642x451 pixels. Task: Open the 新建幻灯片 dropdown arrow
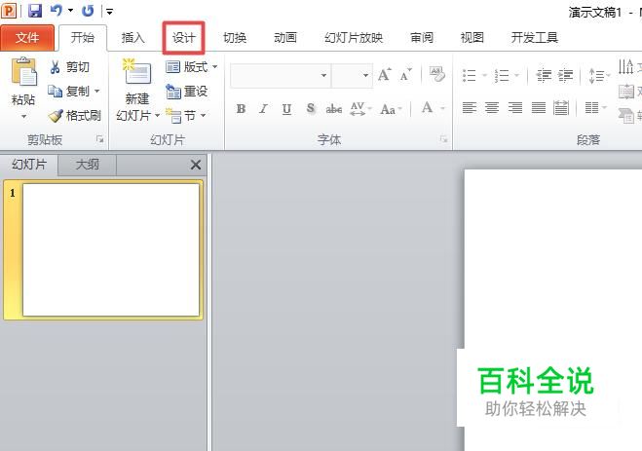157,116
